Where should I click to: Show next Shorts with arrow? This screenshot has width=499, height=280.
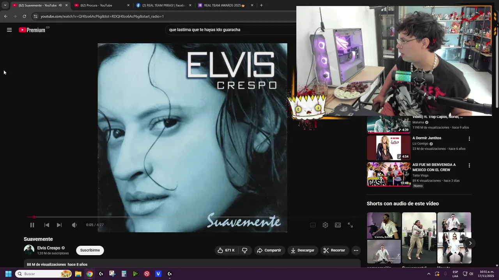(x=470, y=243)
